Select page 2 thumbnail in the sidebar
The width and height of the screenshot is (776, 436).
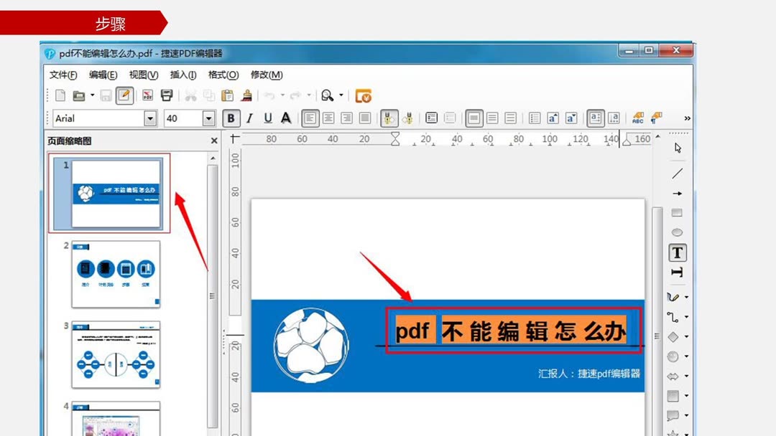[x=115, y=275]
